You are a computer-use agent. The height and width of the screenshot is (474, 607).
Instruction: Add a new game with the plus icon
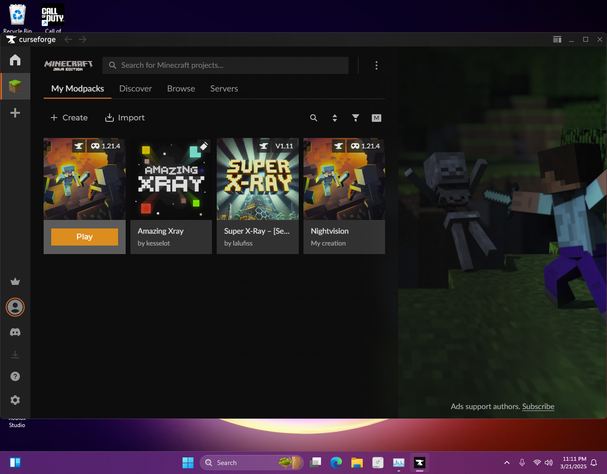coord(15,113)
